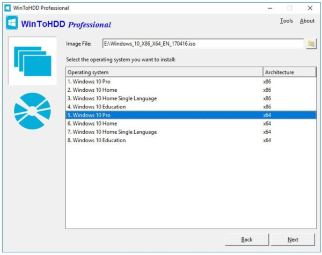The width and height of the screenshot is (322, 255).
Task: Minimize the WinToHDD window
Action: (270, 8)
